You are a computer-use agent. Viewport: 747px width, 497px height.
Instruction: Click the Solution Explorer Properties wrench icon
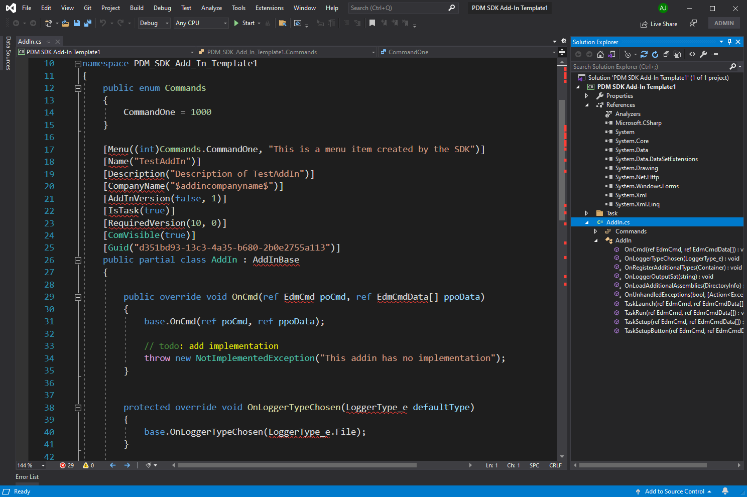703,54
